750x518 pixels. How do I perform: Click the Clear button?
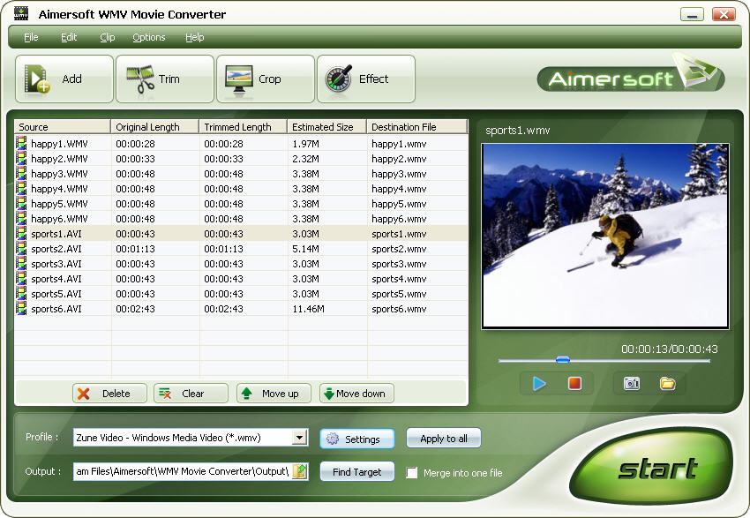coord(191,394)
